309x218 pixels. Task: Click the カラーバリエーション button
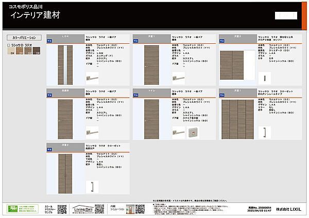point(24,38)
